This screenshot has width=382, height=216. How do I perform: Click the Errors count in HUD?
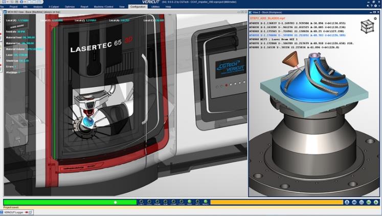(15, 67)
